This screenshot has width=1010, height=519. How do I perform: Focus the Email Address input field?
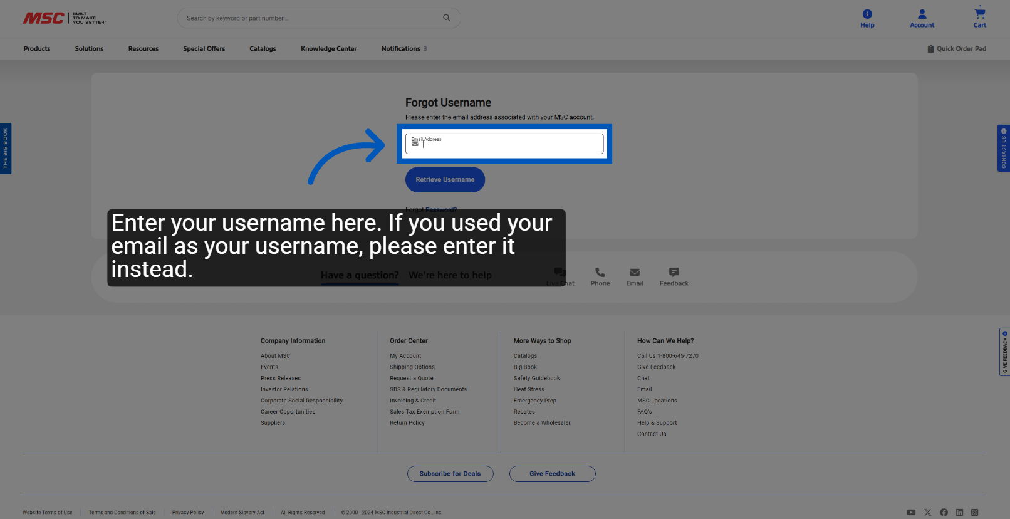pyautogui.click(x=504, y=144)
